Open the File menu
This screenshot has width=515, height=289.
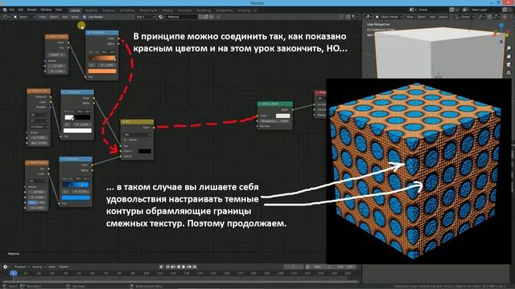tap(12, 10)
